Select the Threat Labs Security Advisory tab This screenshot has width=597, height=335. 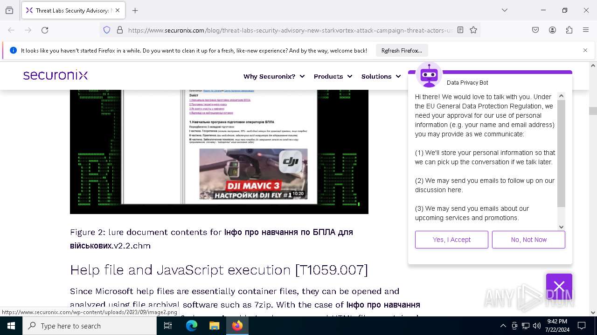coord(73,10)
